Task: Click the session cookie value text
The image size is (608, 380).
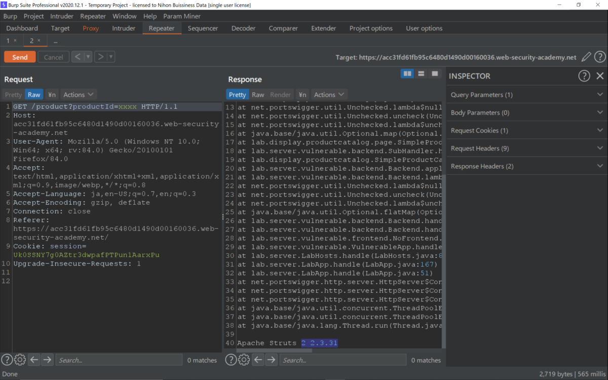Action: click(86, 255)
